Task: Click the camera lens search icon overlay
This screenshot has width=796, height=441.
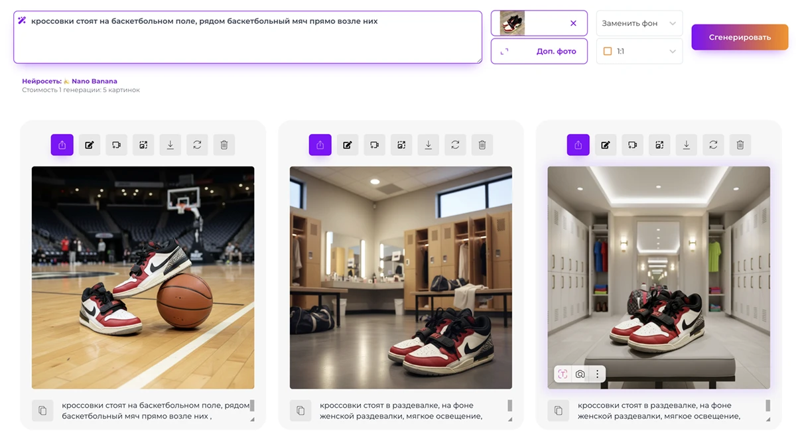Action: coord(580,374)
